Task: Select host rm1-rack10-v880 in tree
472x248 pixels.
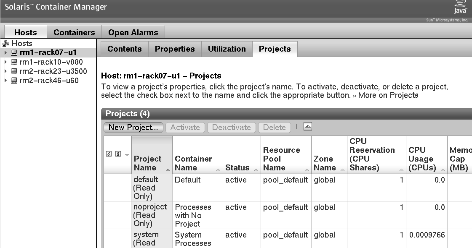Action: tap(51, 62)
